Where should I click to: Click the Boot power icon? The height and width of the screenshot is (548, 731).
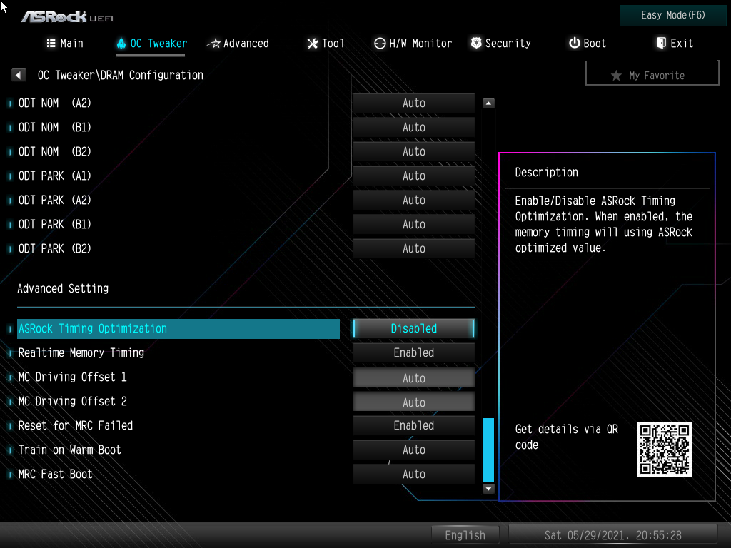tap(571, 44)
